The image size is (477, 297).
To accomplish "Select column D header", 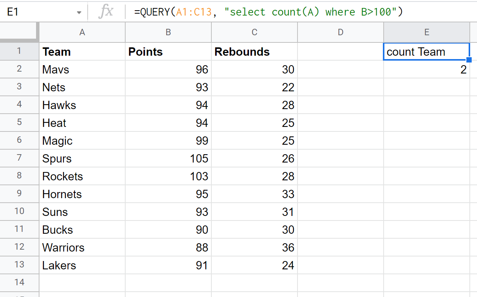I will pyautogui.click(x=340, y=33).
